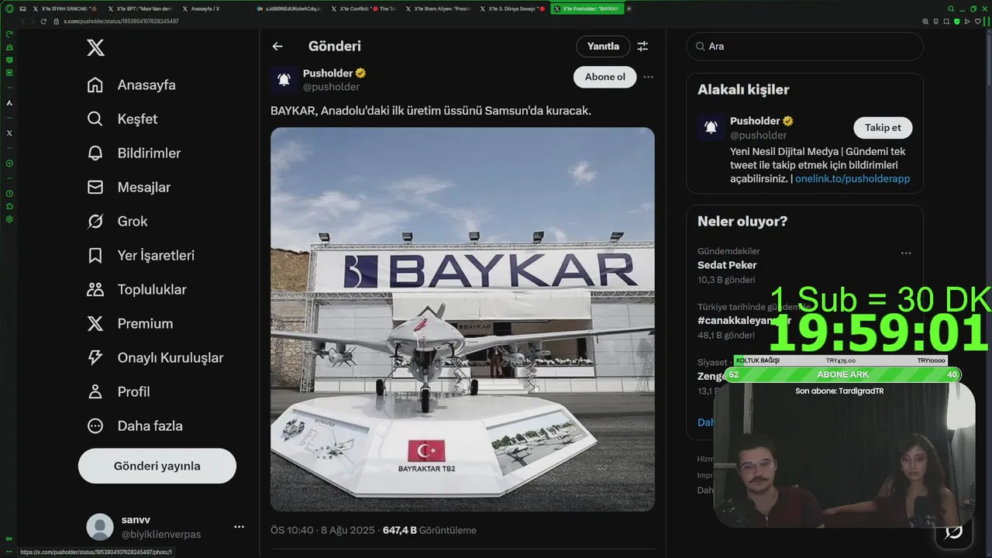This screenshot has width=992, height=558.
Task: Open Bildirimler notifications
Action: 133,153
